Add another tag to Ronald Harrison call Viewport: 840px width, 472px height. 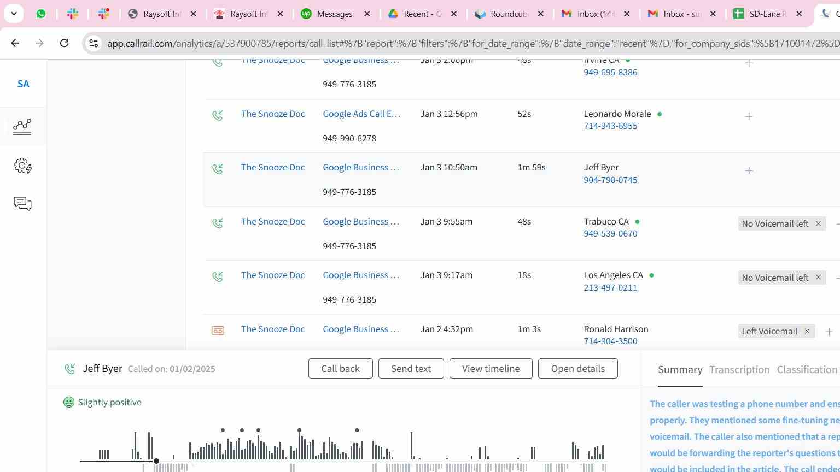pyautogui.click(x=829, y=332)
